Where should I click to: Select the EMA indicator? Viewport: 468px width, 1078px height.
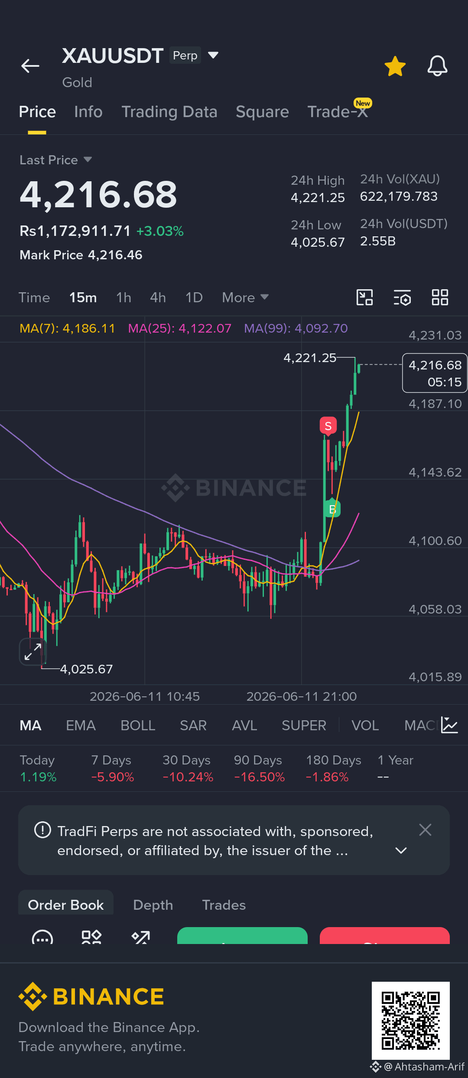pyautogui.click(x=81, y=725)
